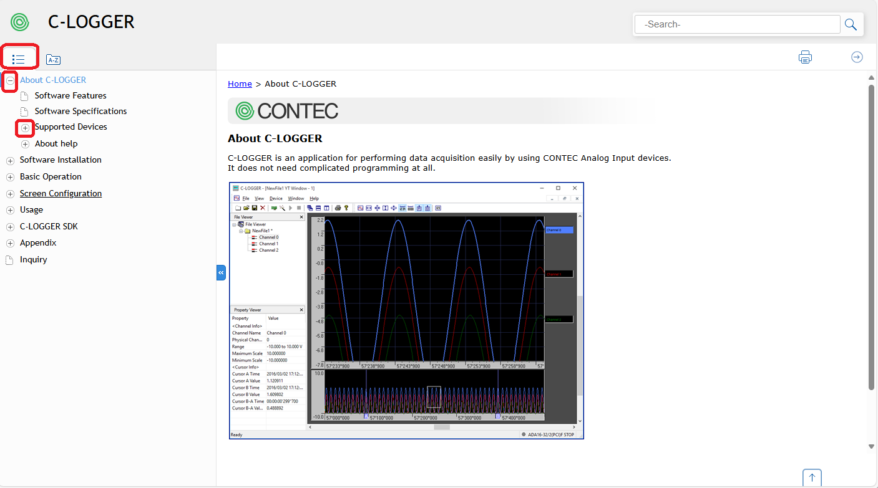Open the Software Specifications topic

click(80, 111)
